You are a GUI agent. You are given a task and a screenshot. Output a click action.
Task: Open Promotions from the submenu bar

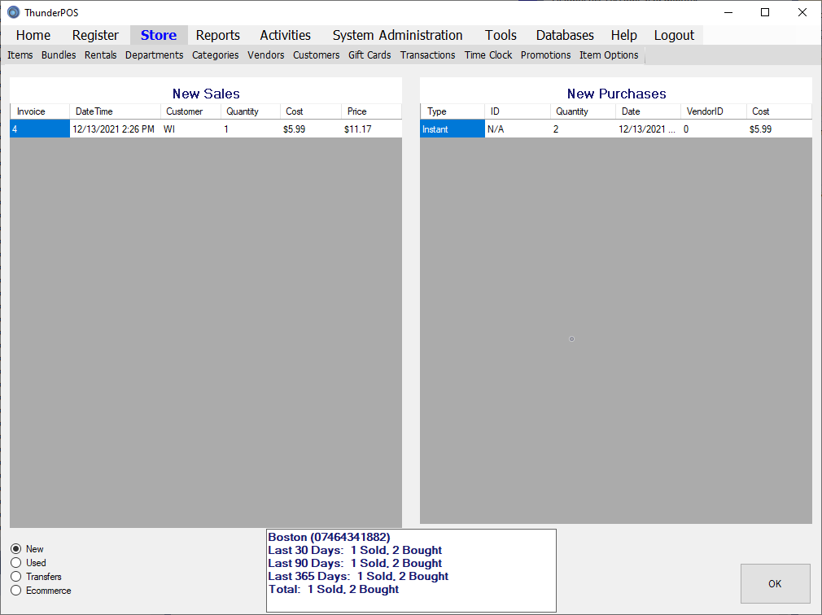(x=545, y=55)
